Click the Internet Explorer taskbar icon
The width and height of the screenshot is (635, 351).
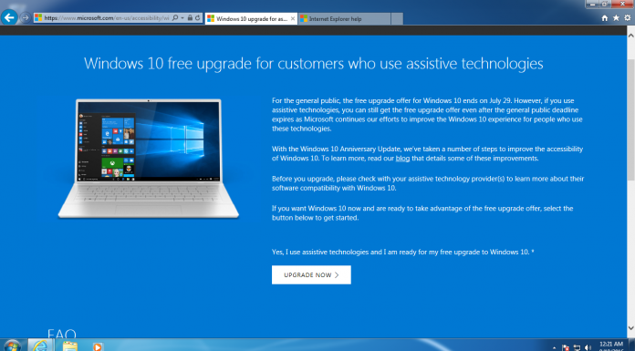(x=40, y=346)
